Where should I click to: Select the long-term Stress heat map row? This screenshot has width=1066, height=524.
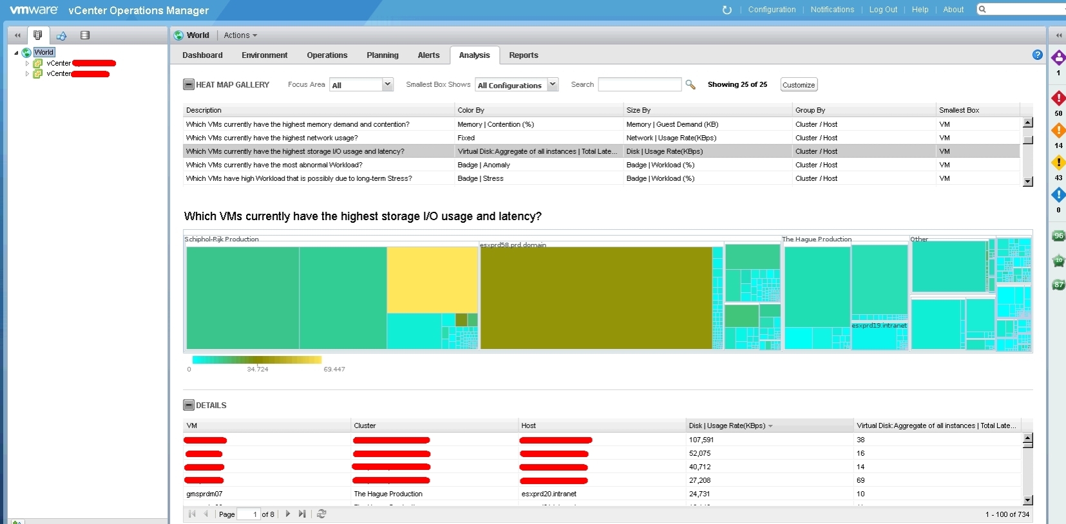point(602,178)
